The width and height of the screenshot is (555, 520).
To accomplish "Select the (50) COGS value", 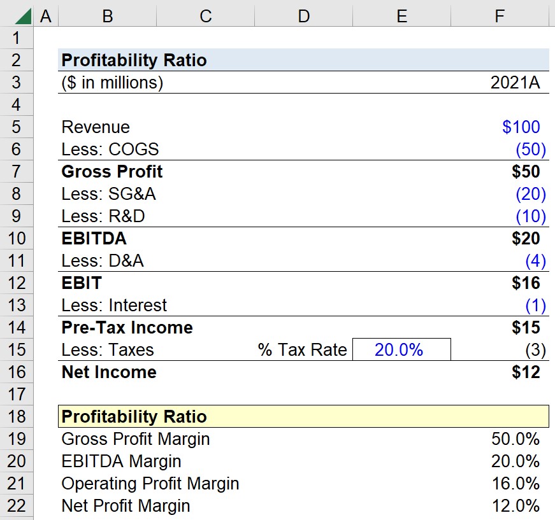I will [x=531, y=149].
